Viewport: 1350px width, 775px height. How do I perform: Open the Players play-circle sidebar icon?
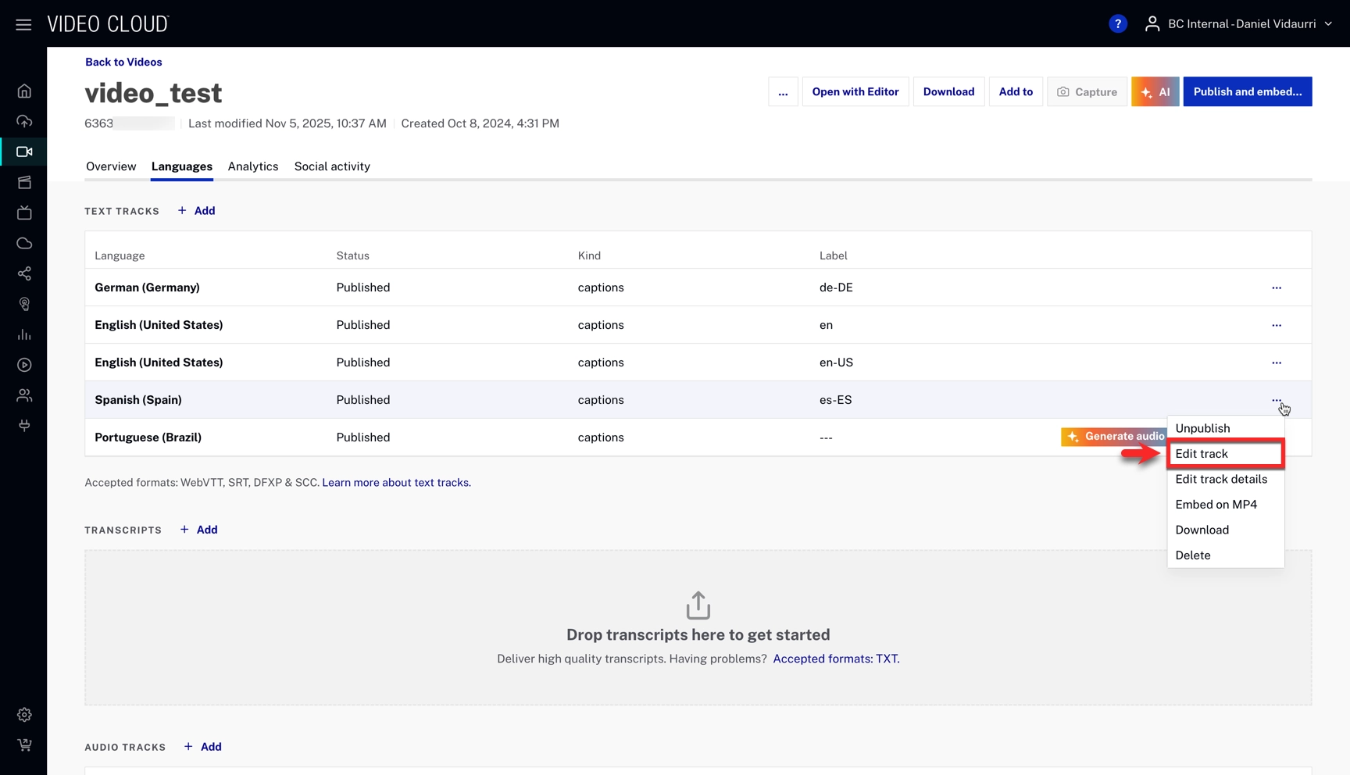click(x=24, y=365)
